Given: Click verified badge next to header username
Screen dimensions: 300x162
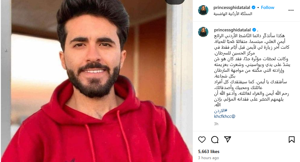Looking at the screenshot, I should (x=254, y=7).
